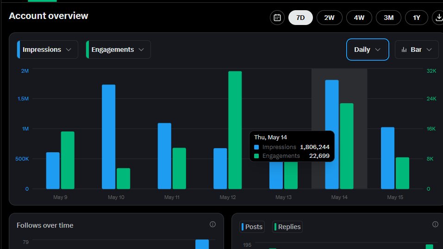443x249 pixels.
Task: Download the analytics data export
Action: coord(438,18)
